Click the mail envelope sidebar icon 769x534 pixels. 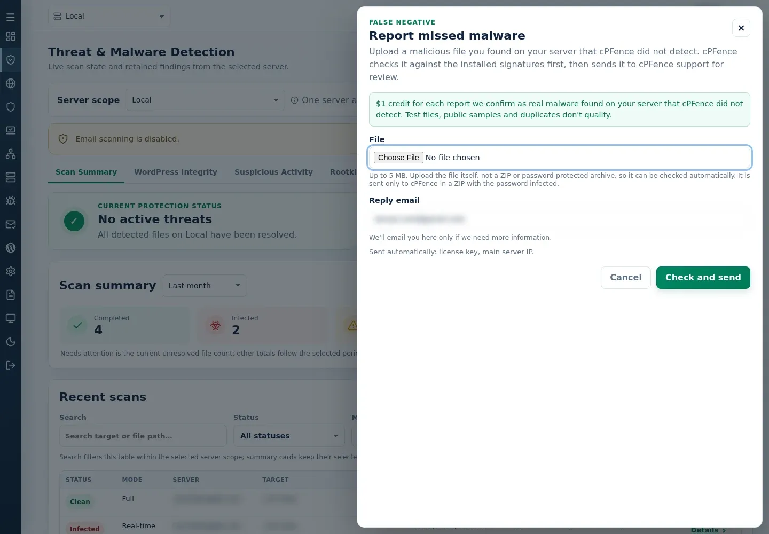tap(11, 224)
